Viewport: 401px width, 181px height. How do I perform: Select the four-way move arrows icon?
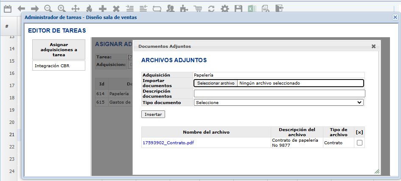(x=76, y=9)
